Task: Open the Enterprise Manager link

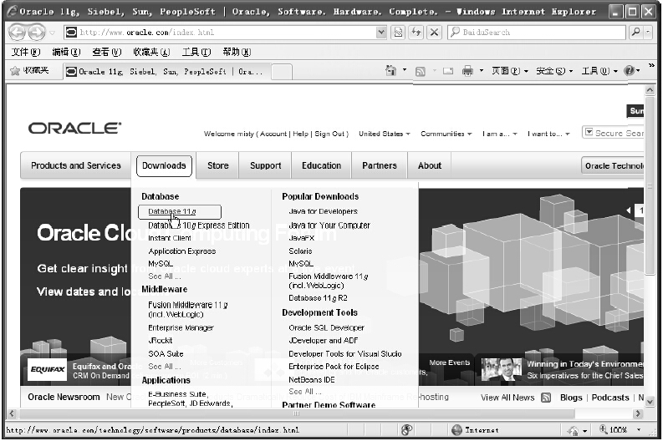Action: [181, 327]
